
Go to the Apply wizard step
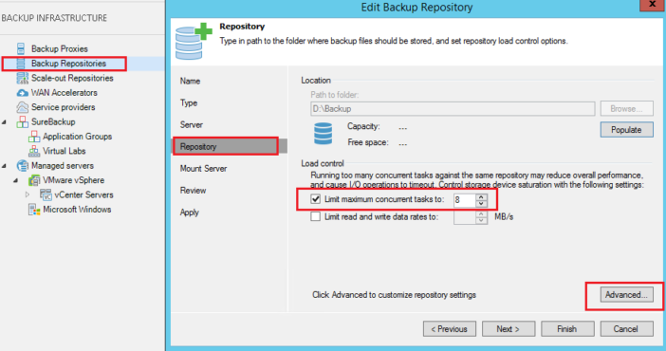190,212
